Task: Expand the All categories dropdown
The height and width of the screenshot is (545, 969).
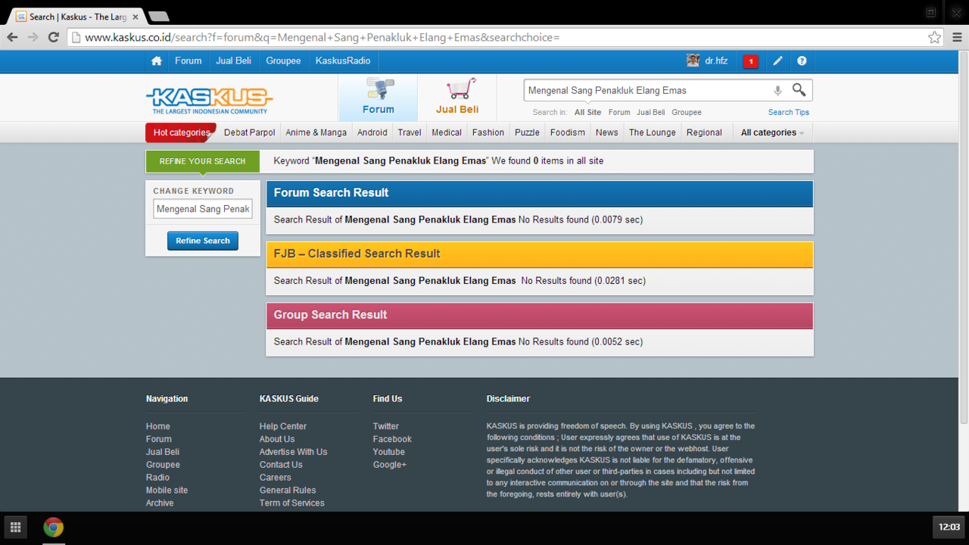Action: [772, 132]
